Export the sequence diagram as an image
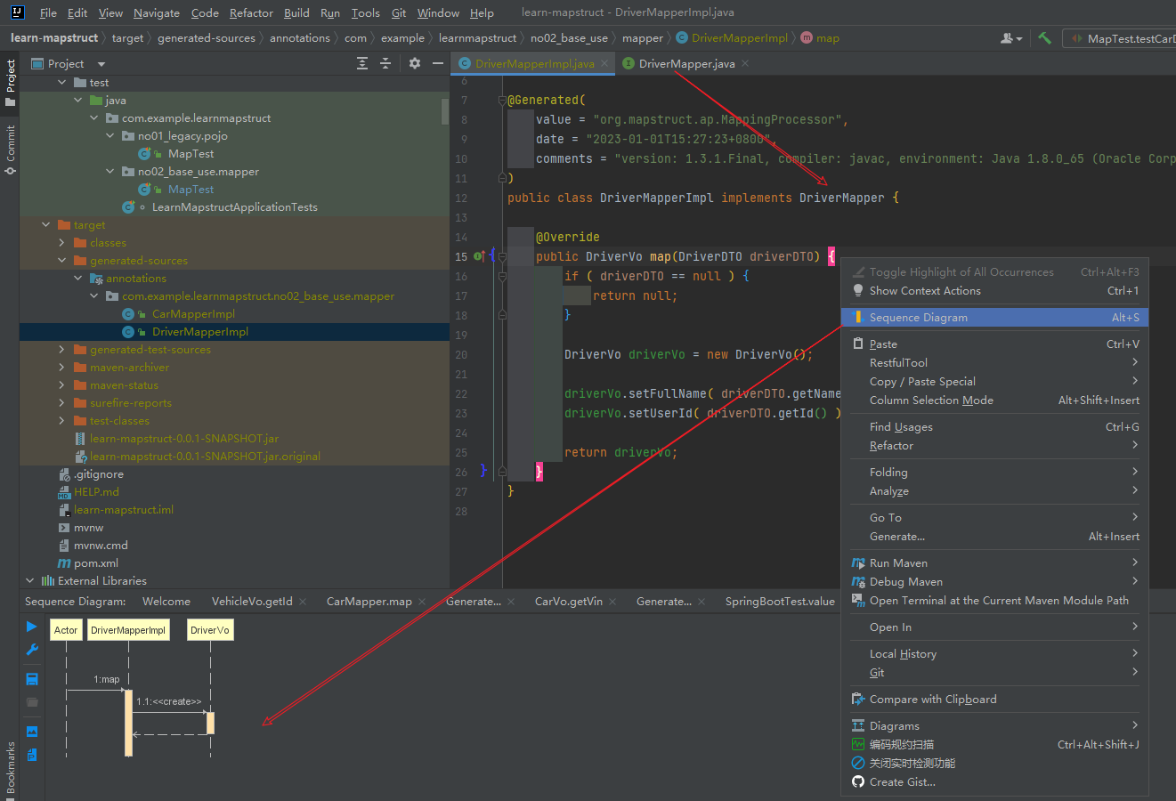1176x801 pixels. tap(31, 731)
